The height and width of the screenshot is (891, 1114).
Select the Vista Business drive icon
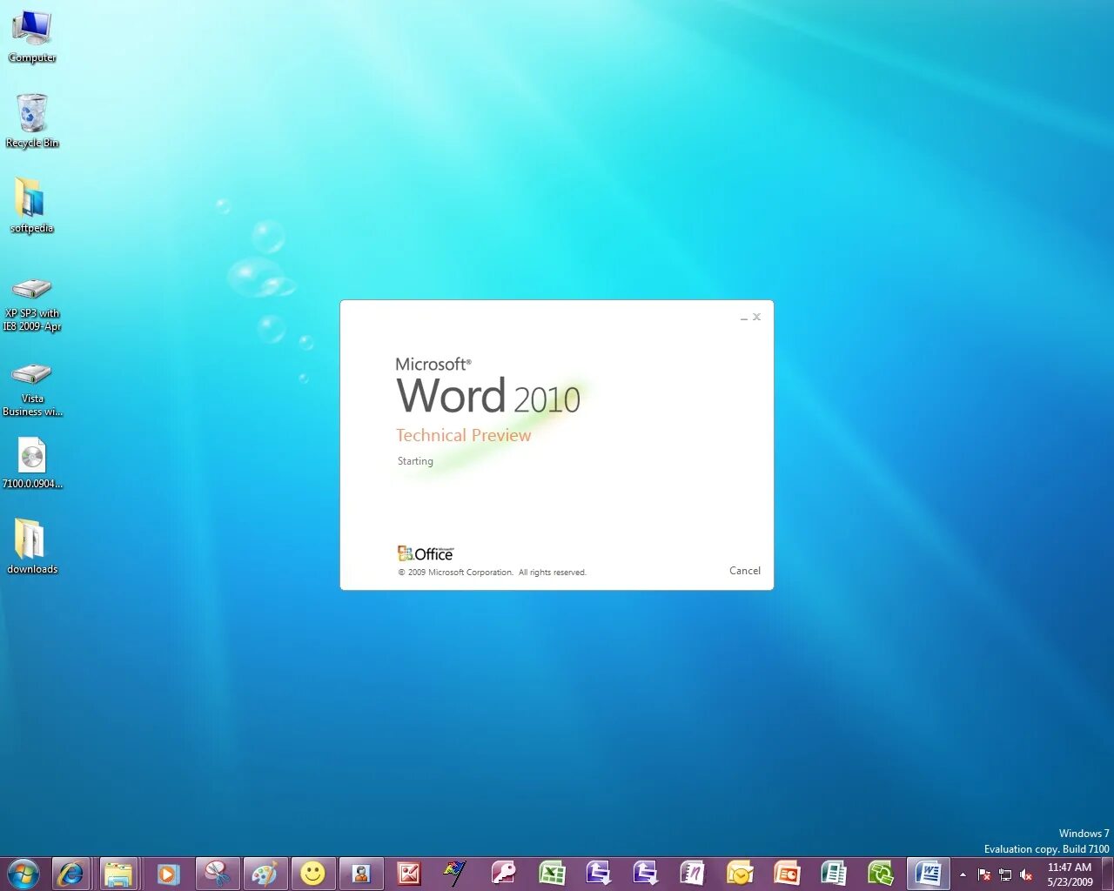(32, 389)
